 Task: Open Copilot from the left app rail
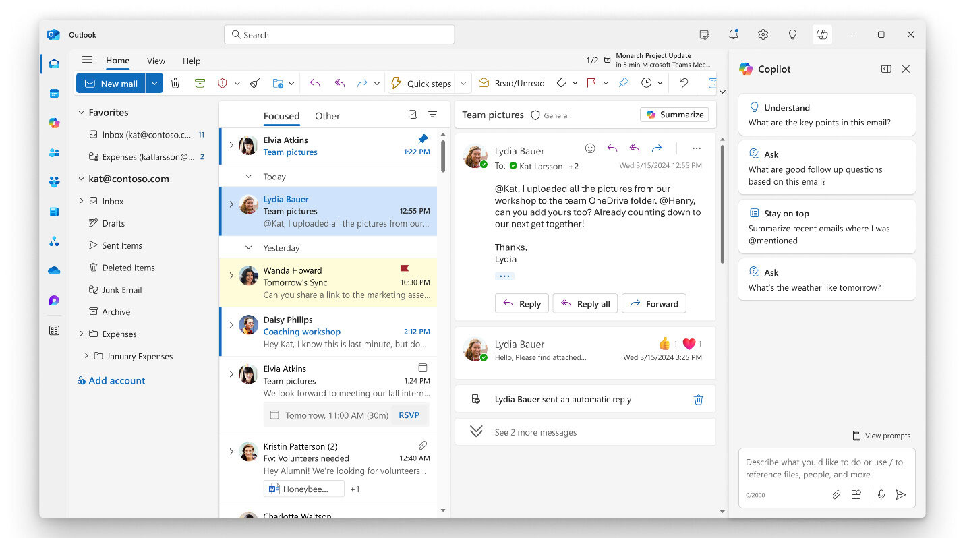[x=55, y=123]
